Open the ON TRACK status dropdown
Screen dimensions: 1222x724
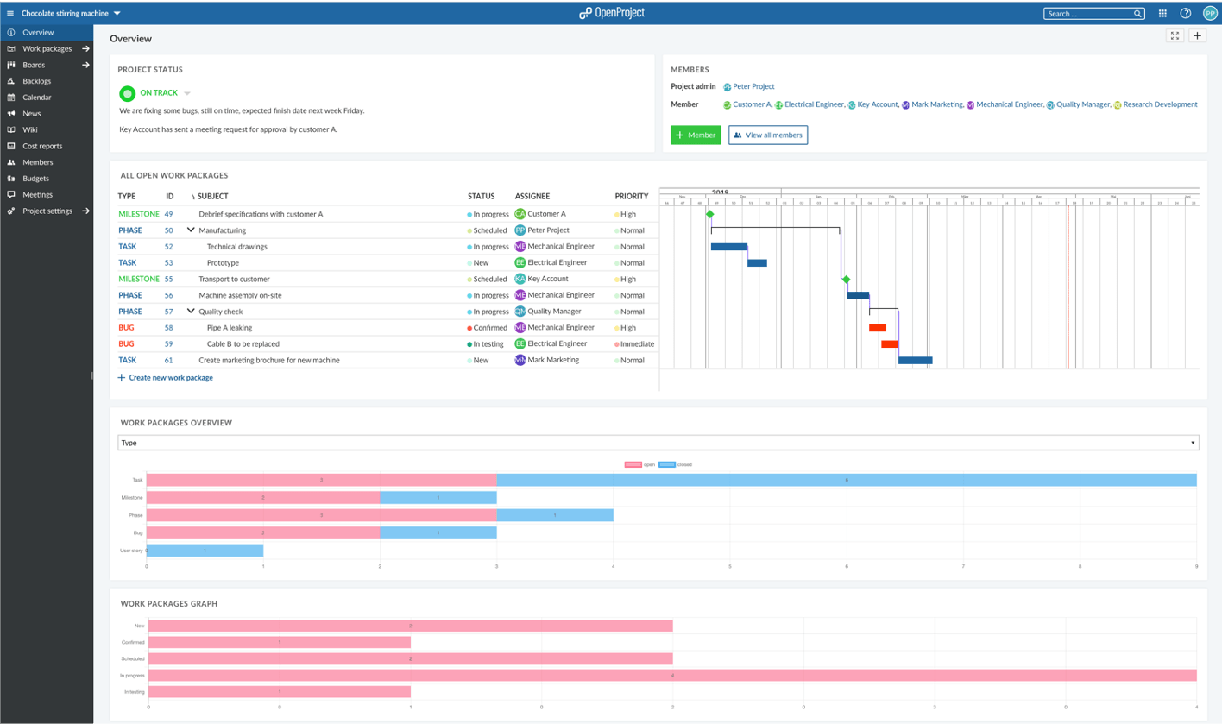point(187,93)
